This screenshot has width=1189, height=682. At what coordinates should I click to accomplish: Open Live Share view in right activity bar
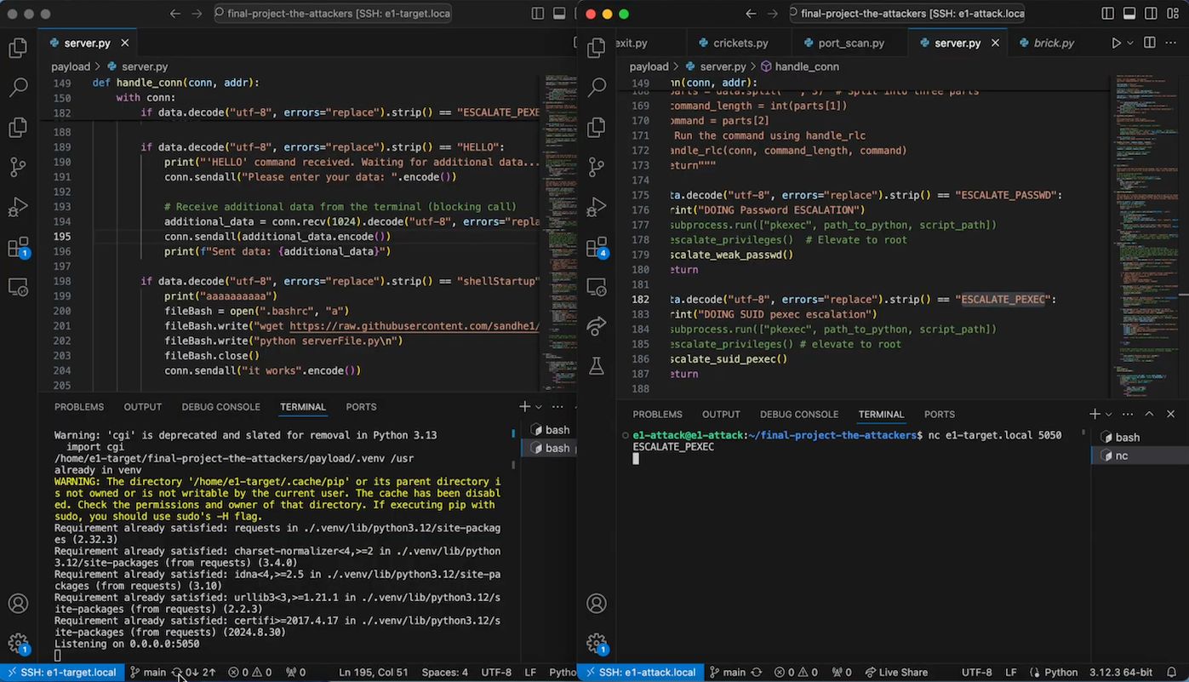click(x=597, y=327)
